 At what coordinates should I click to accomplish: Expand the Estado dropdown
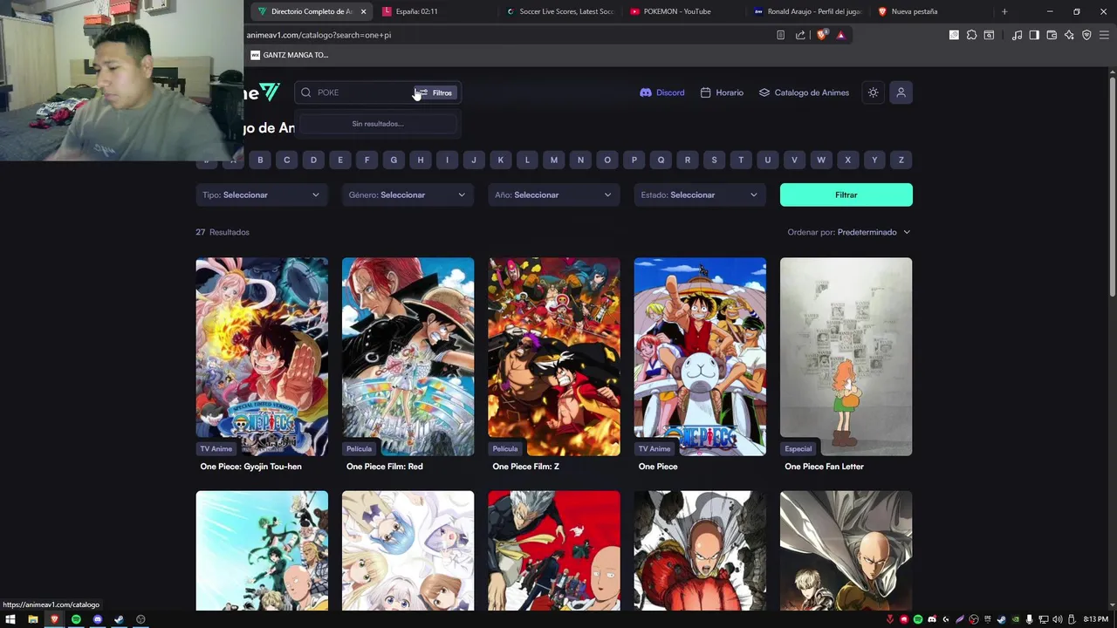coord(700,195)
